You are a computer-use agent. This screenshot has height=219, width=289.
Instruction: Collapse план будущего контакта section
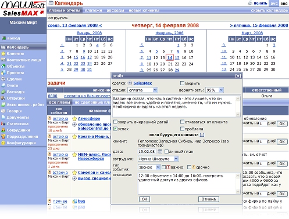point(202,135)
